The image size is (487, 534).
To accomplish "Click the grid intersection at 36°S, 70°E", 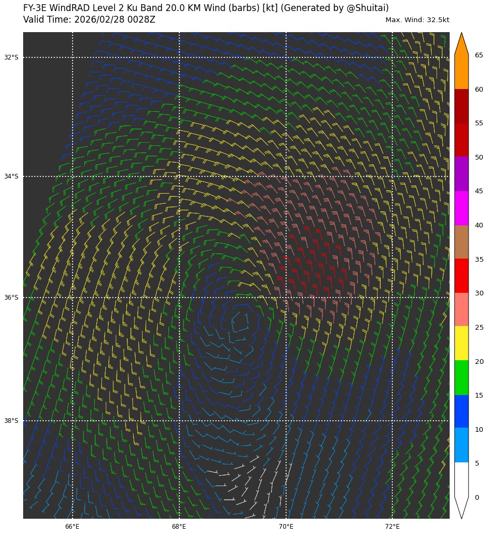I will coord(286,298).
